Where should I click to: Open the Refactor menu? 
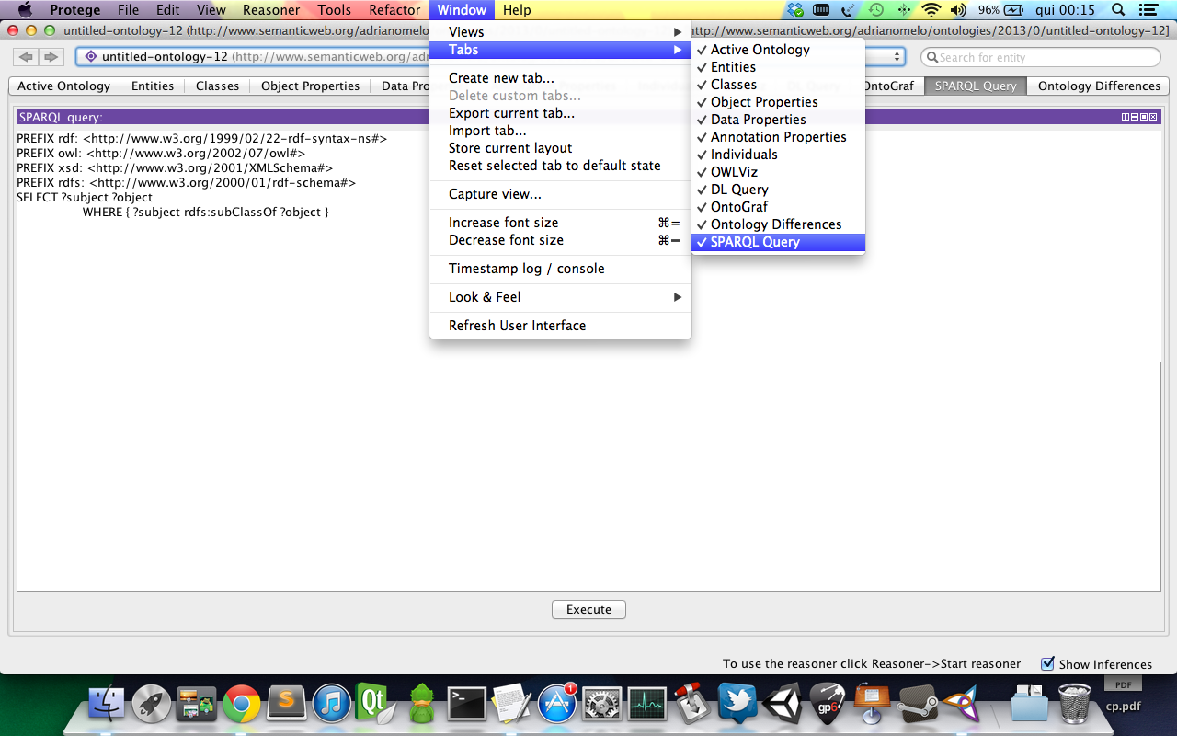[x=394, y=10]
